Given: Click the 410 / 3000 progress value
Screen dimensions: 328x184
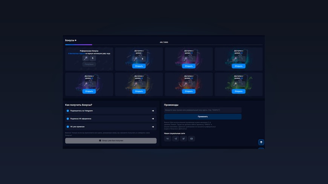Looking at the screenshot, I should 164,42.
